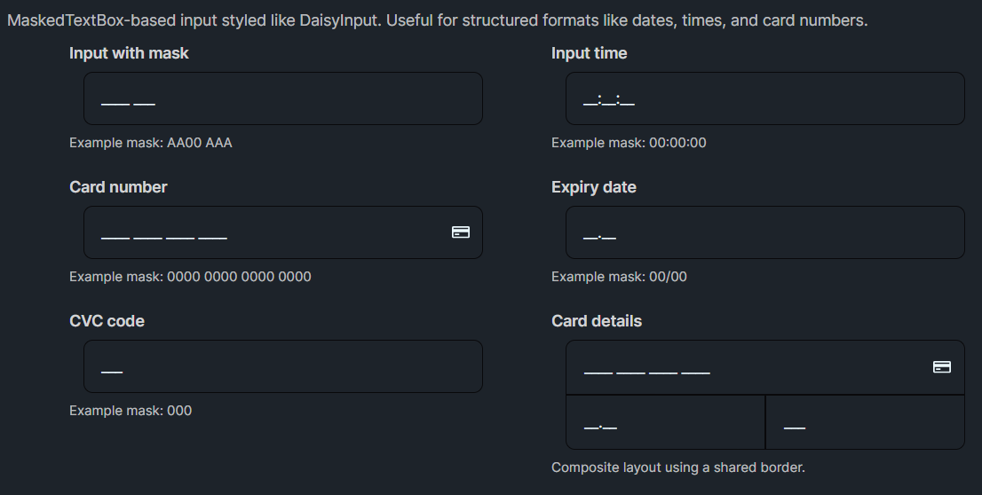
Task: Click the "Example mask: AA00 AAA" hint
Action: pyautogui.click(x=150, y=143)
